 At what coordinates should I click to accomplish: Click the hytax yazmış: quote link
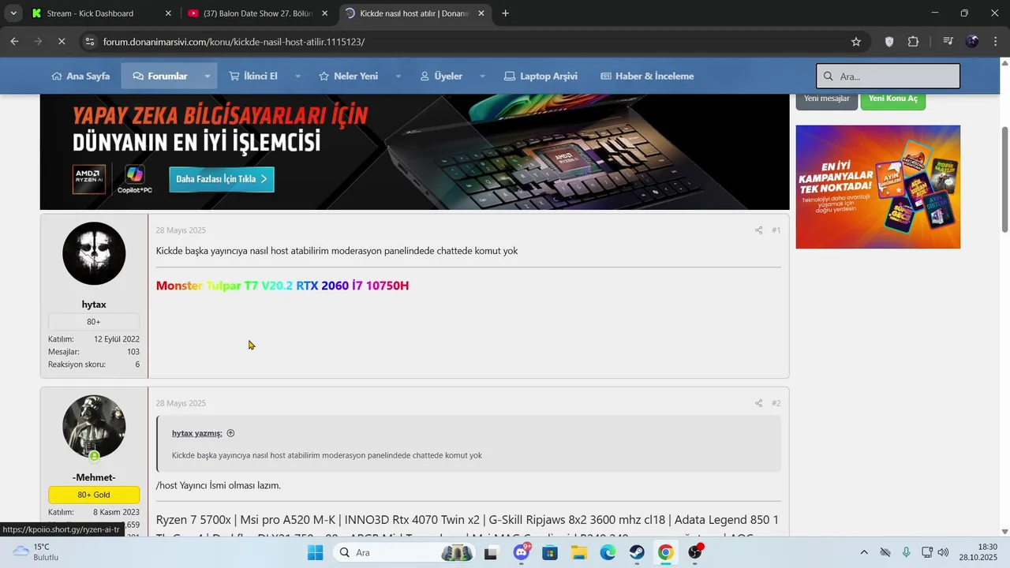[x=197, y=433]
